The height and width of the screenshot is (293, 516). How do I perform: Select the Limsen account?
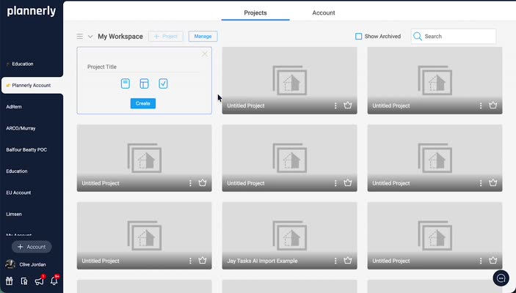[14, 214]
